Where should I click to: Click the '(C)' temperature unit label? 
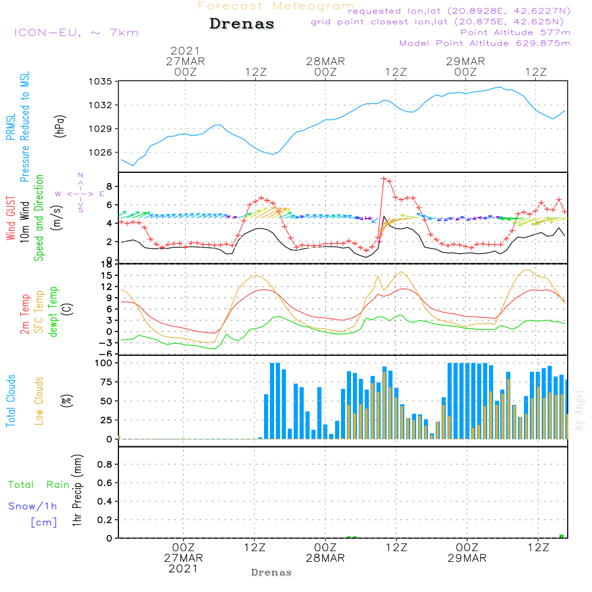(67, 310)
